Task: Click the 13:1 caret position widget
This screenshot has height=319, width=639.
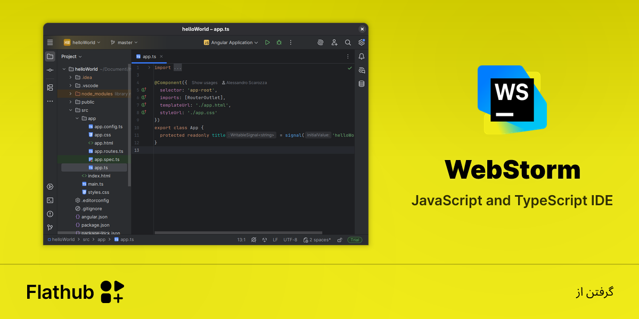Action: click(x=241, y=240)
